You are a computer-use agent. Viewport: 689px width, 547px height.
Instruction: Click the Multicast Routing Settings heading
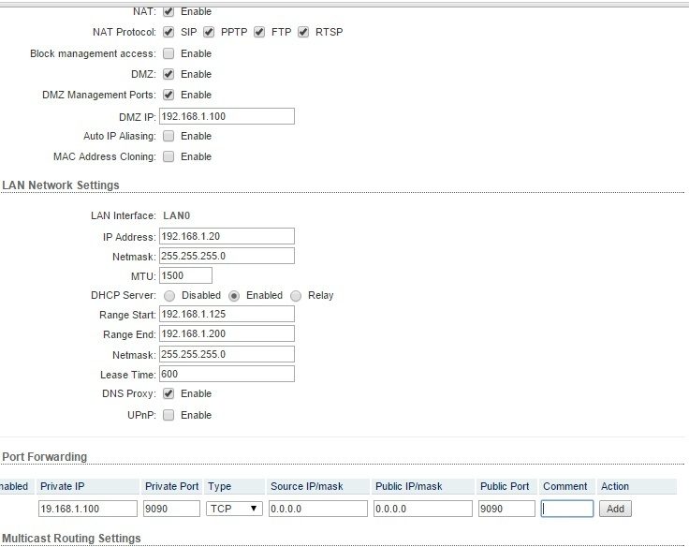pos(72,539)
